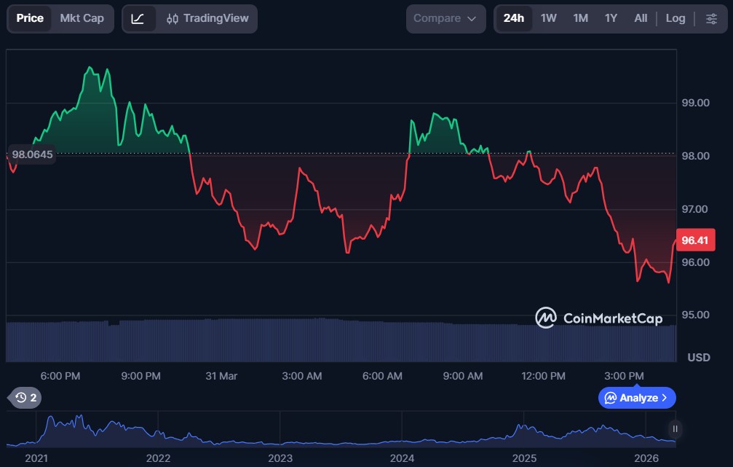Click the 2024 point on range slider
The image size is (733, 467).
click(402, 458)
